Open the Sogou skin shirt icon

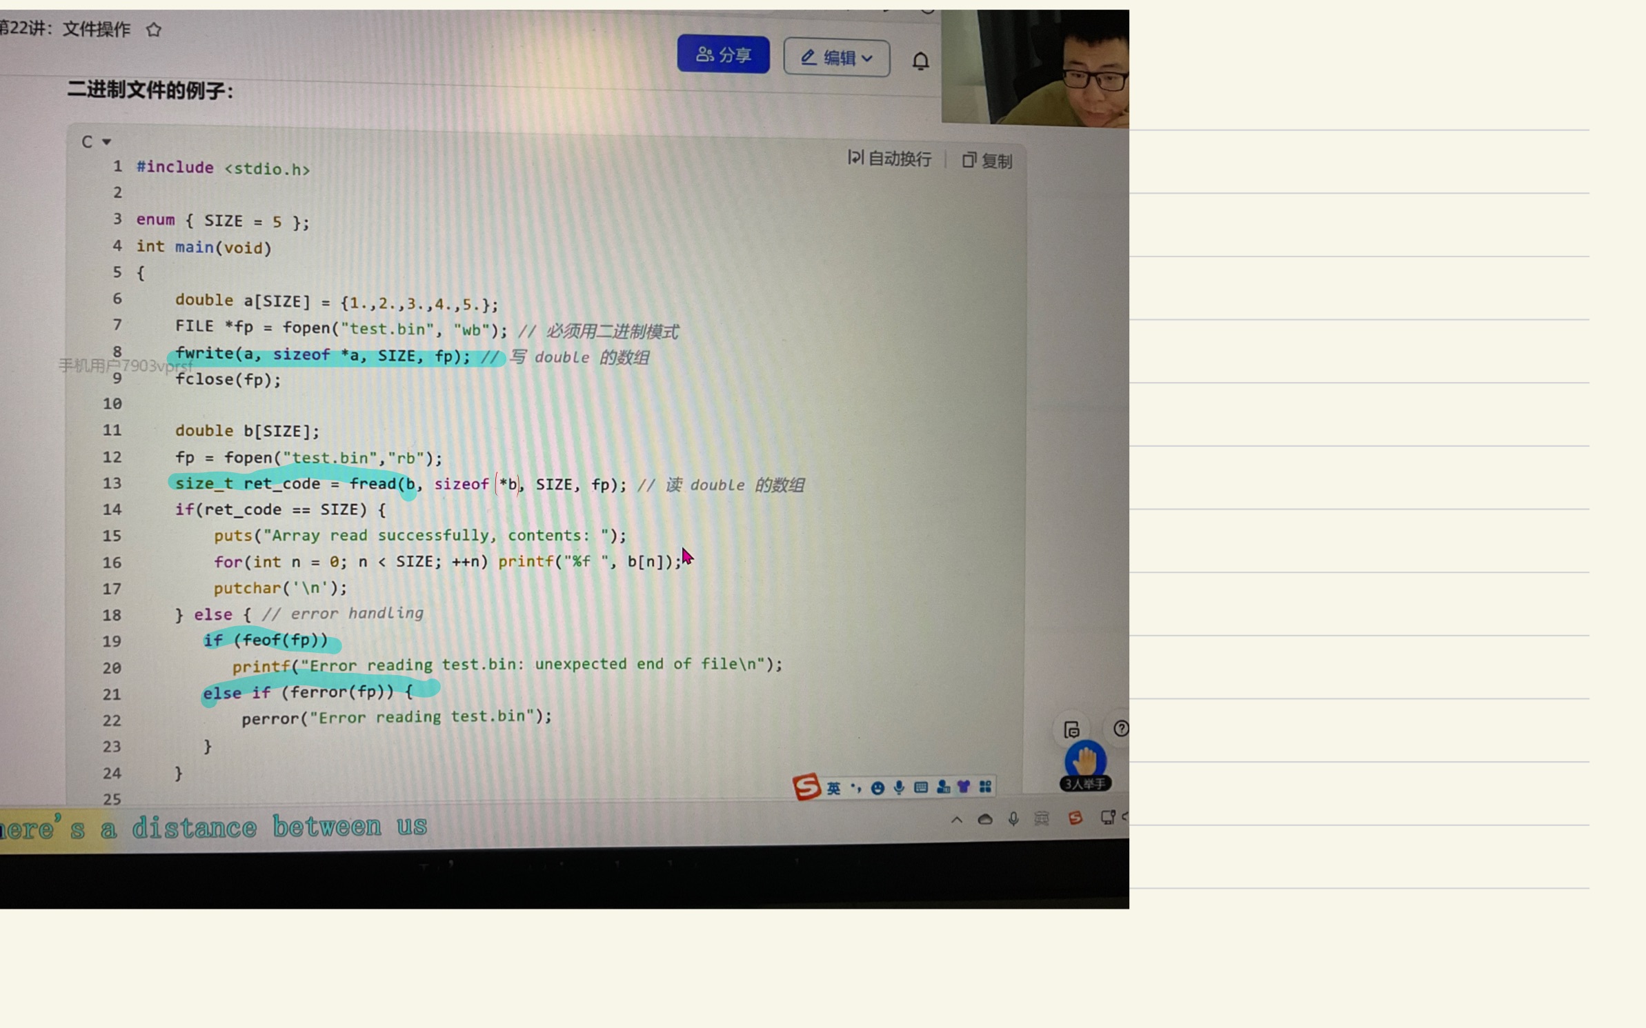coord(964,787)
